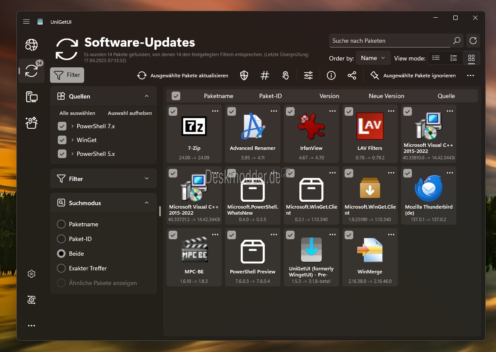This screenshot has height=352, width=496.
Task: Expand the PowerShell 7.x source tree
Action: coord(72,126)
